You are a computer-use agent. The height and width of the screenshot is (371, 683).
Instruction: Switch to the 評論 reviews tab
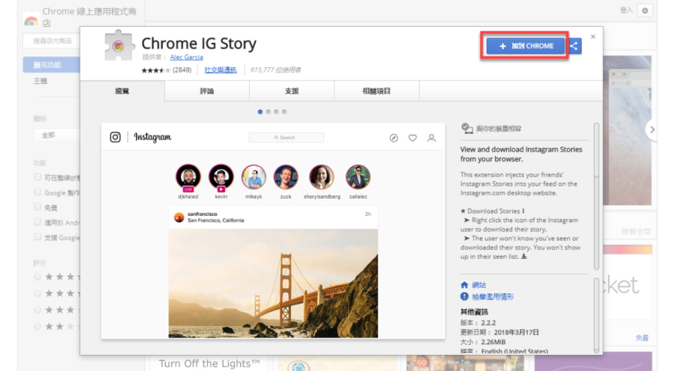point(207,91)
